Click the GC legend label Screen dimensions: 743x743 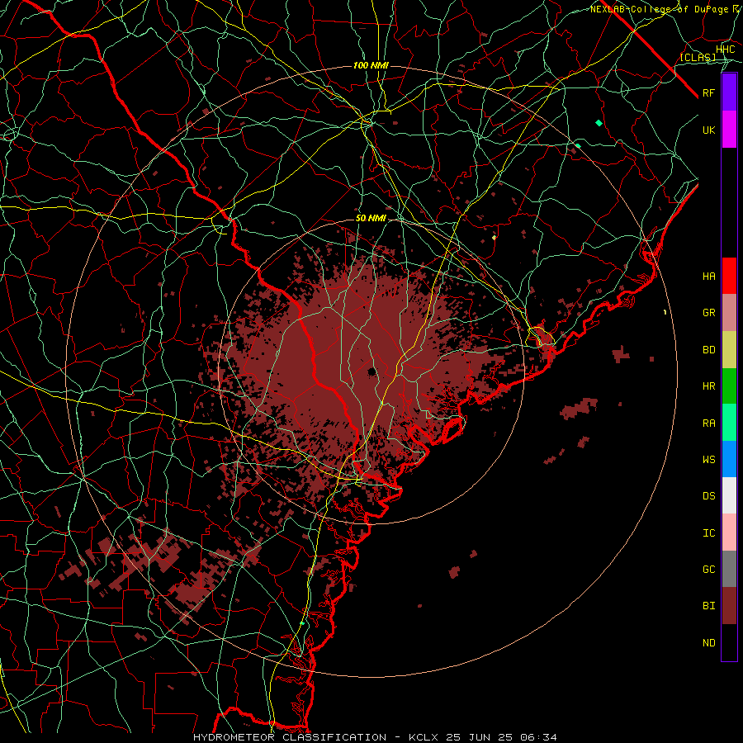click(x=708, y=570)
